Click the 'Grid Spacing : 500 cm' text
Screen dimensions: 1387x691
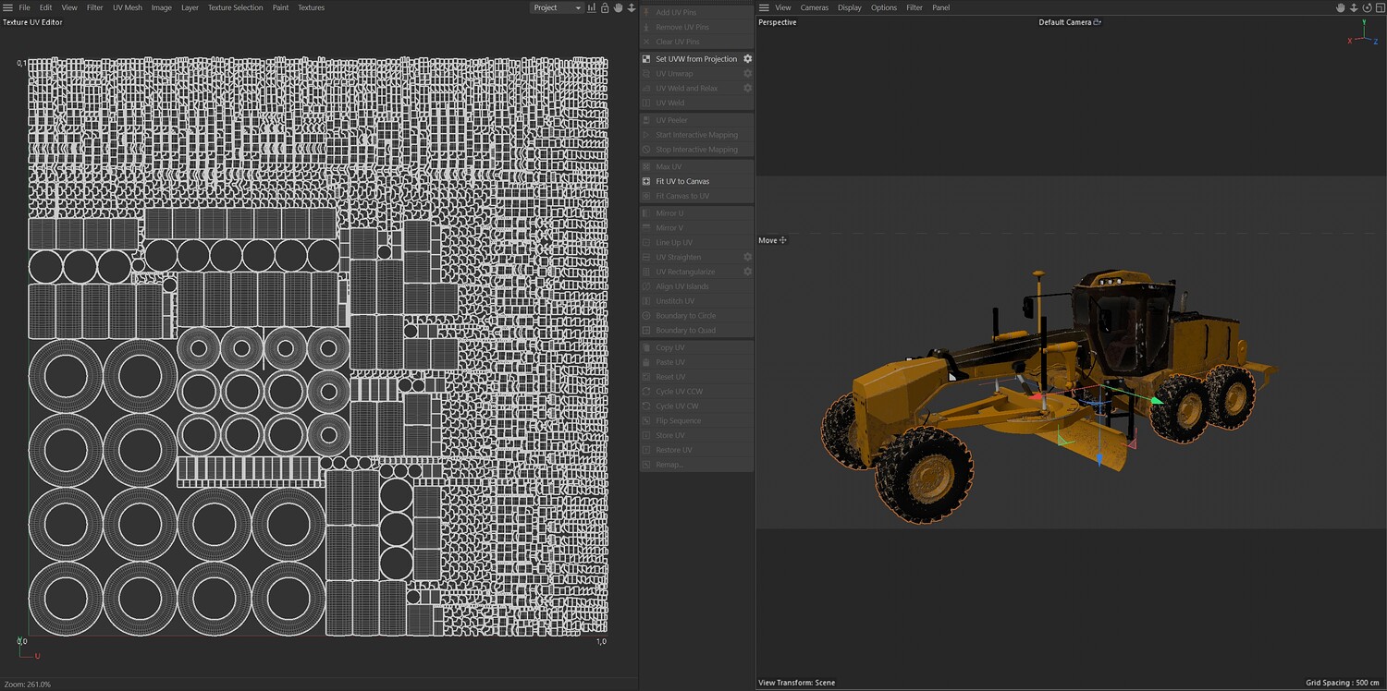[x=1344, y=683]
